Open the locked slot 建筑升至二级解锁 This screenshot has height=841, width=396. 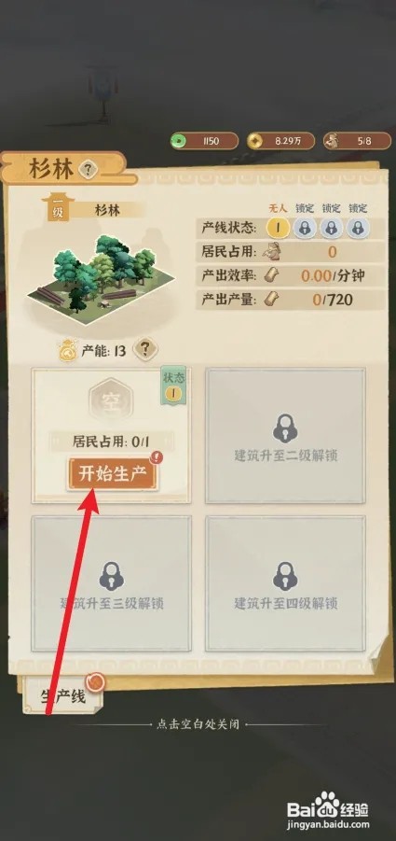285,436
